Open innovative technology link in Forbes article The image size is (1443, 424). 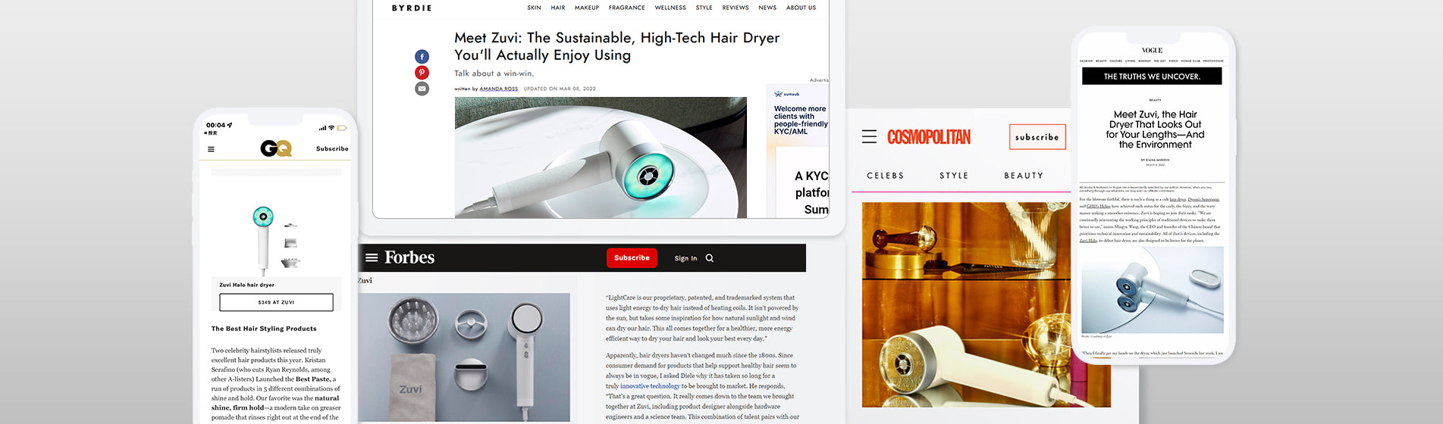(650, 386)
